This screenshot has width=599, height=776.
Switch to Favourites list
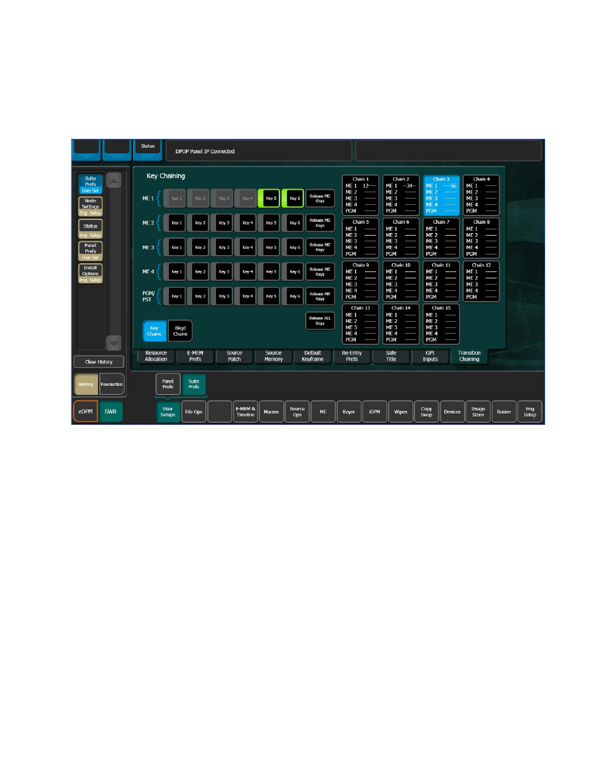112,385
